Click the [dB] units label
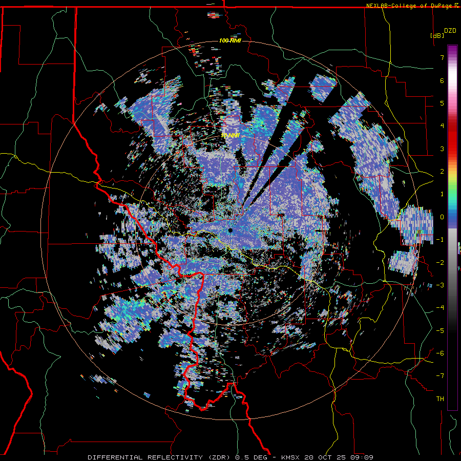461x461 pixels. (437, 35)
